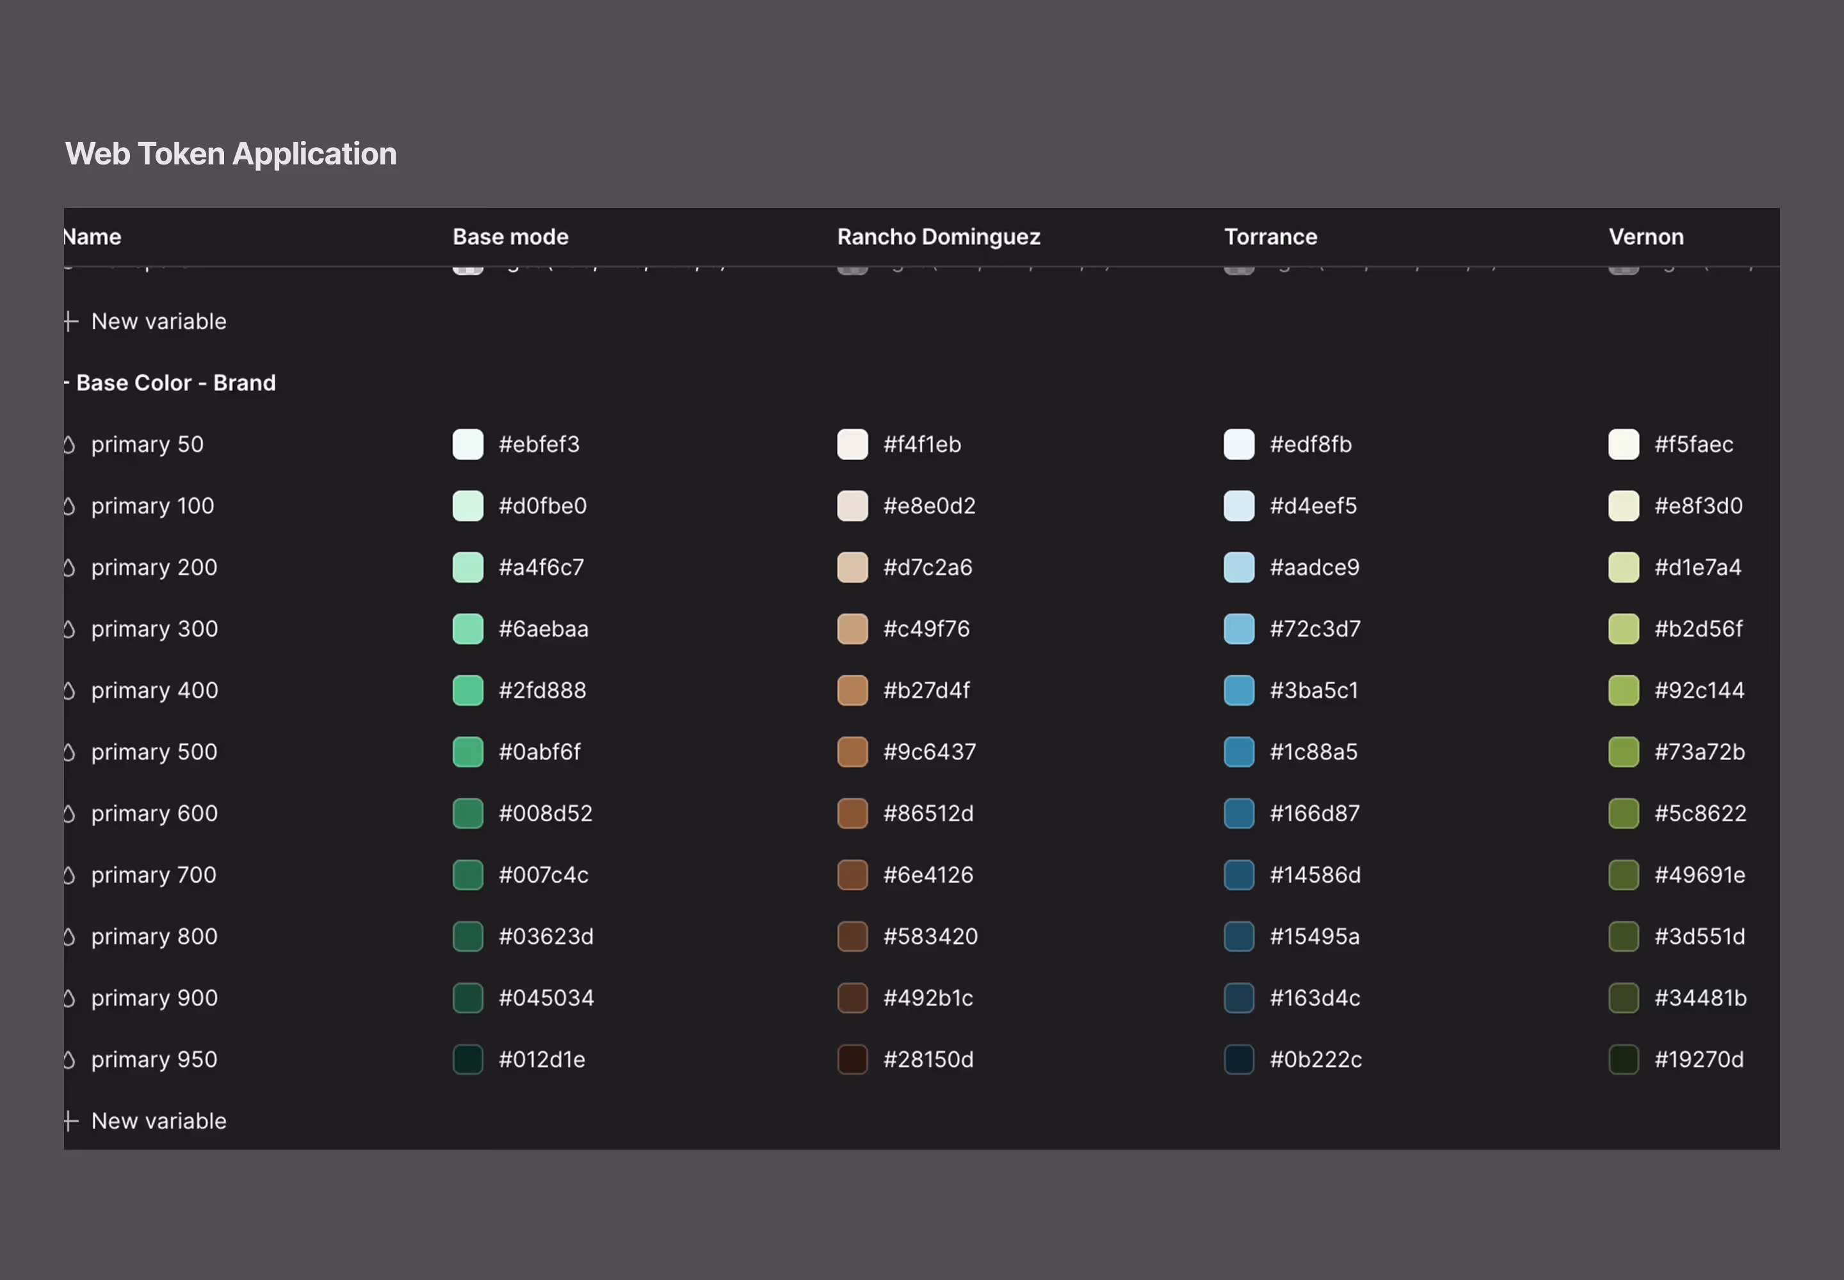Open Torrance swatch for primary 950

(1239, 1059)
